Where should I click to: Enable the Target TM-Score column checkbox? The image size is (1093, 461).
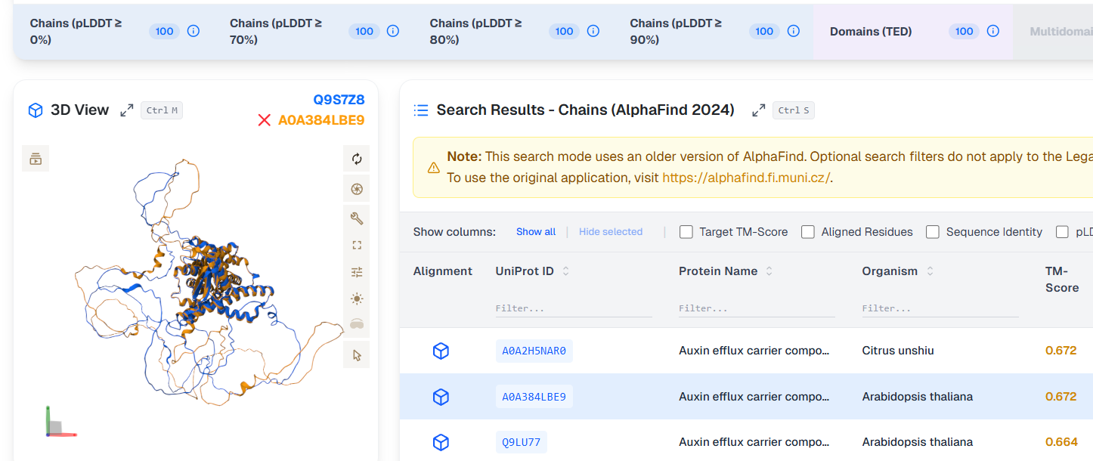pyautogui.click(x=686, y=232)
